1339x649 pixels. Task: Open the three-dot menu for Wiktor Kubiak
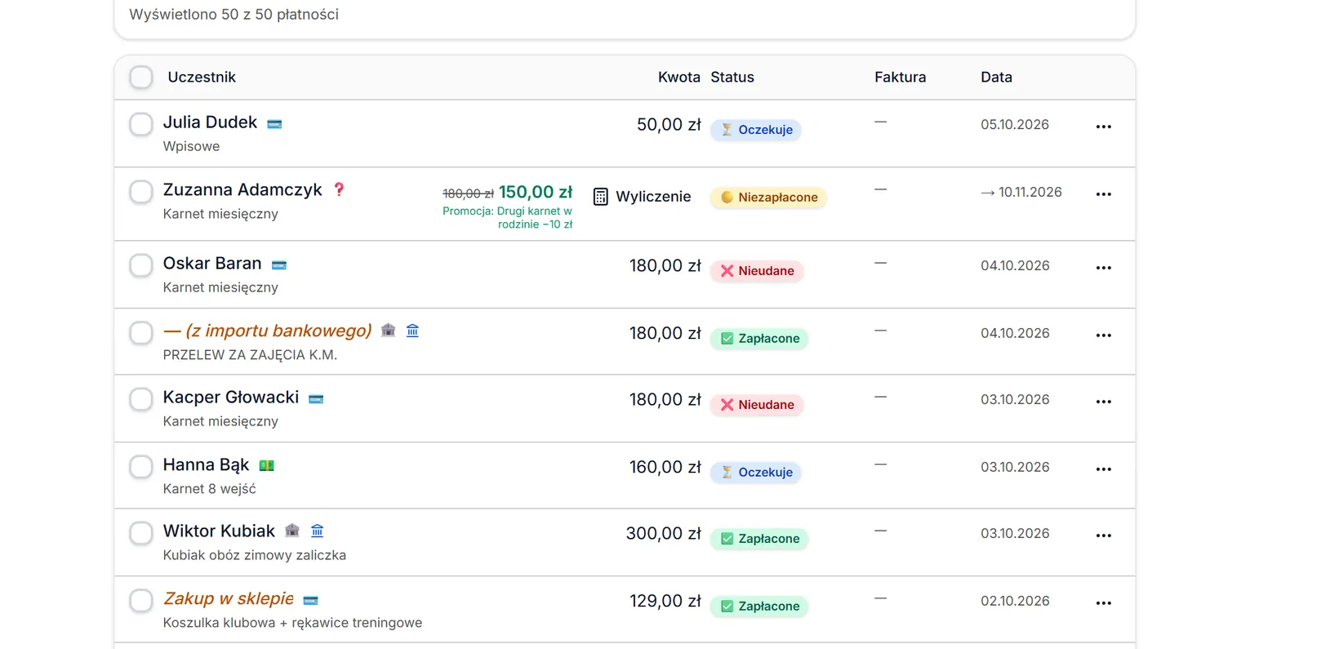point(1104,536)
